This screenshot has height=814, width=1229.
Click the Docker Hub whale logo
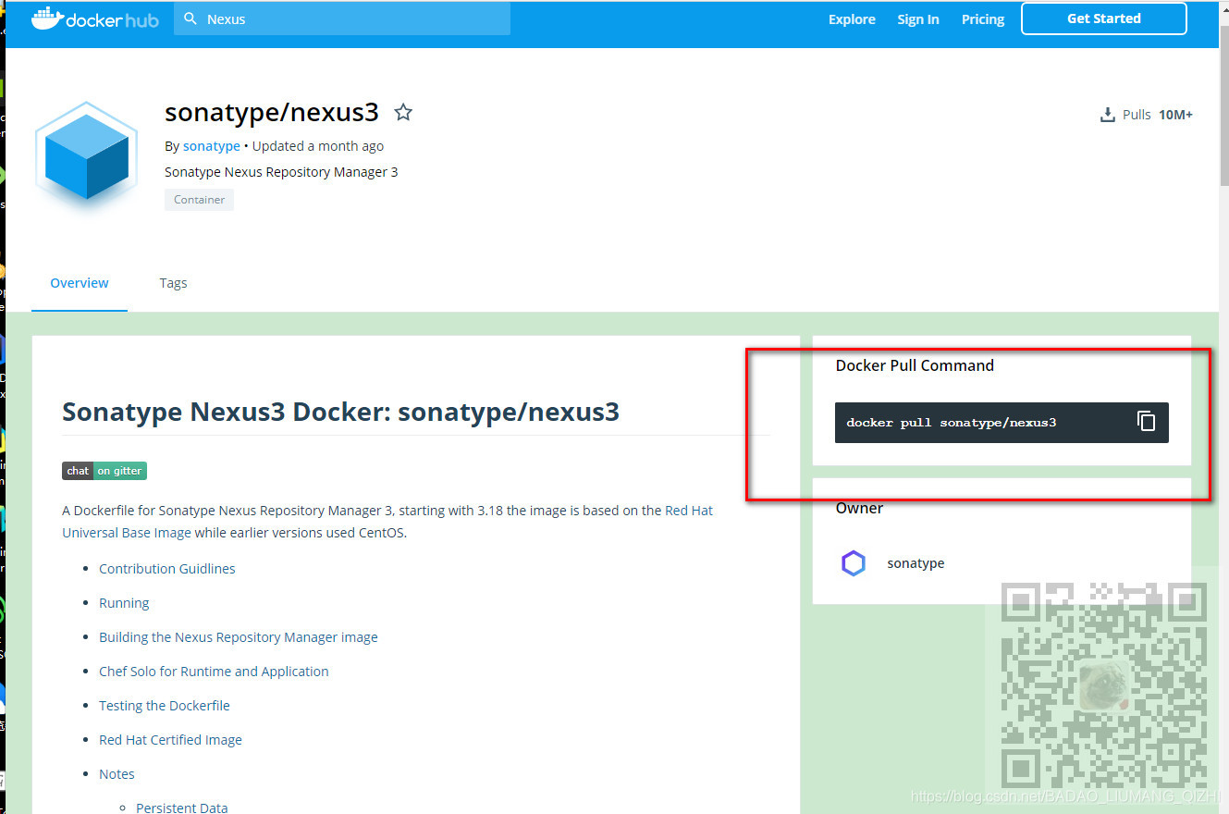94,19
